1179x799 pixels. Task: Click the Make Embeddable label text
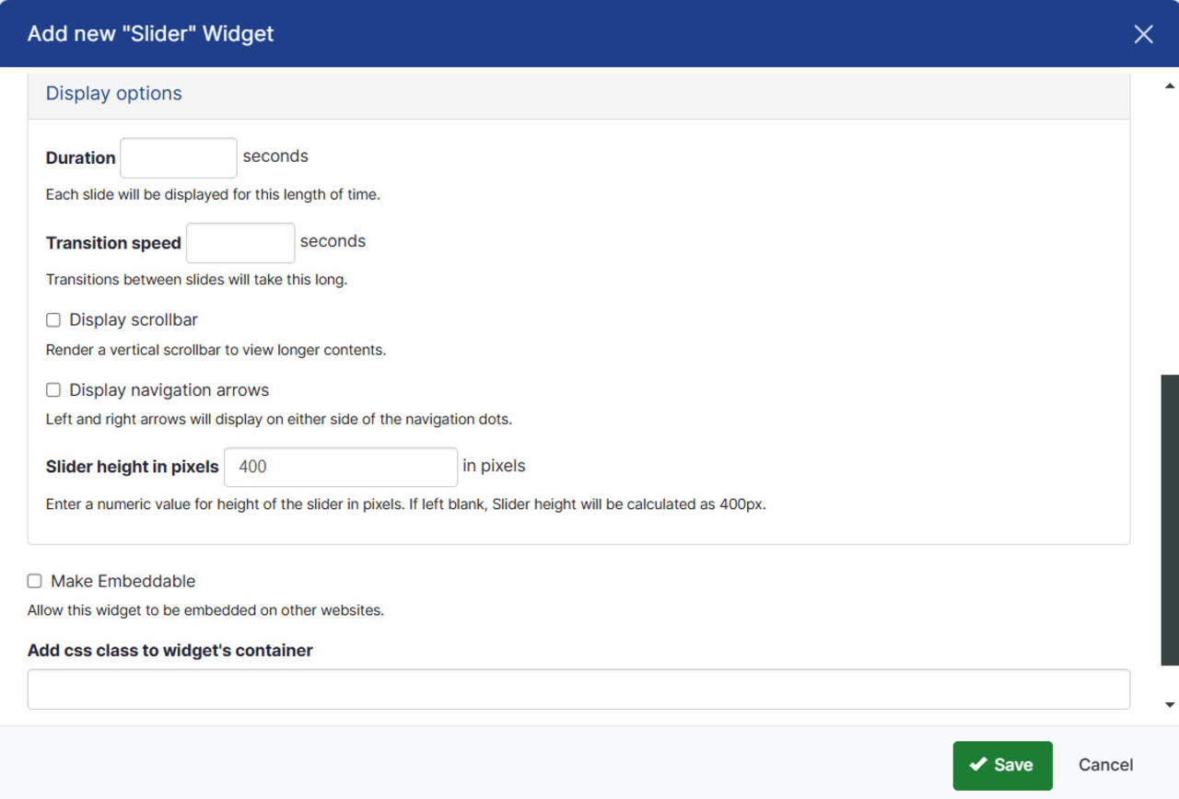coord(123,581)
